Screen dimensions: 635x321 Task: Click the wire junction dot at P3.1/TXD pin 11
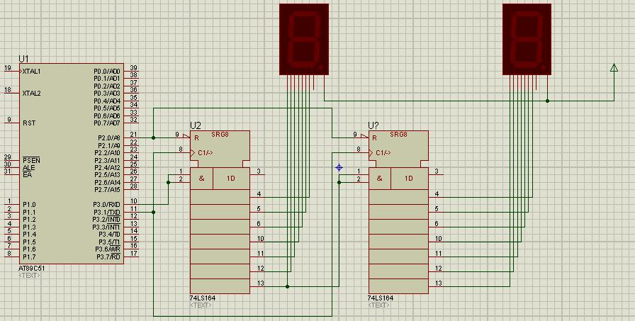coord(153,212)
